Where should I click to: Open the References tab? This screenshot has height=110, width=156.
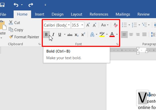click(99, 14)
